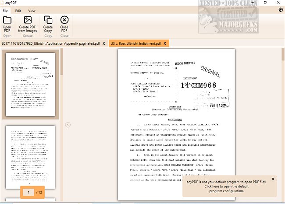
Task: Click the current page number field
Action: click(28, 193)
